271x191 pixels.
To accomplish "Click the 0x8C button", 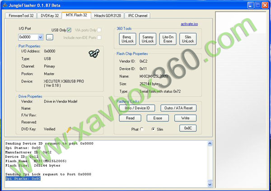I will (x=188, y=128).
